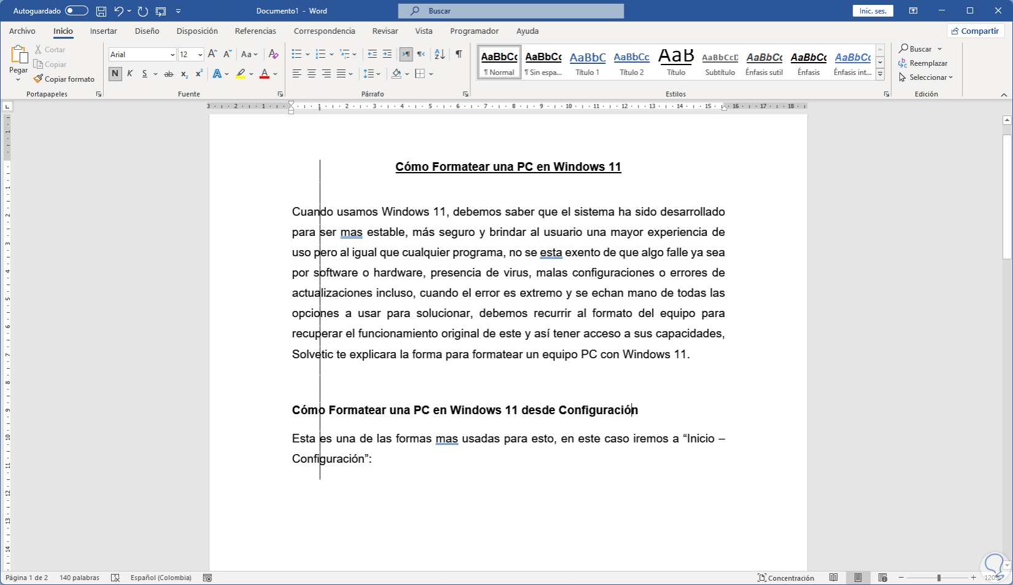Click the Español (Colombia) language indicator
The width and height of the screenshot is (1013, 585).
(x=161, y=578)
